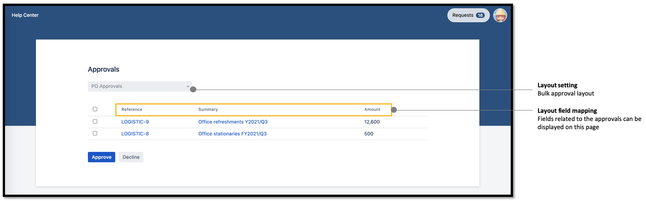Screen dimensions: 646x201
Task: Toggle the select-all checkbox in header row
Action: [x=95, y=109]
